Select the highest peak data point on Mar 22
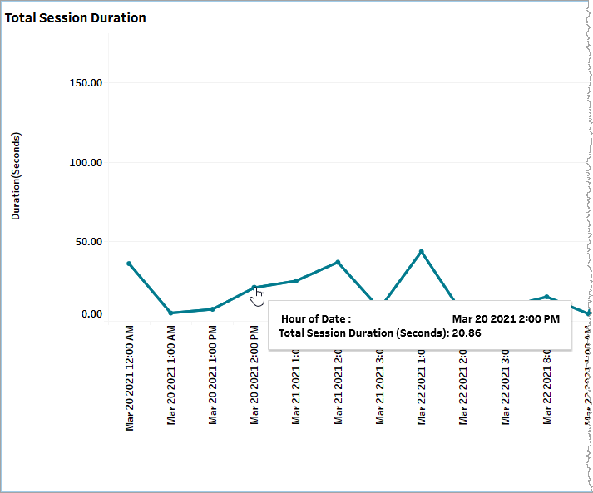This screenshot has height=493, width=593. [x=422, y=251]
